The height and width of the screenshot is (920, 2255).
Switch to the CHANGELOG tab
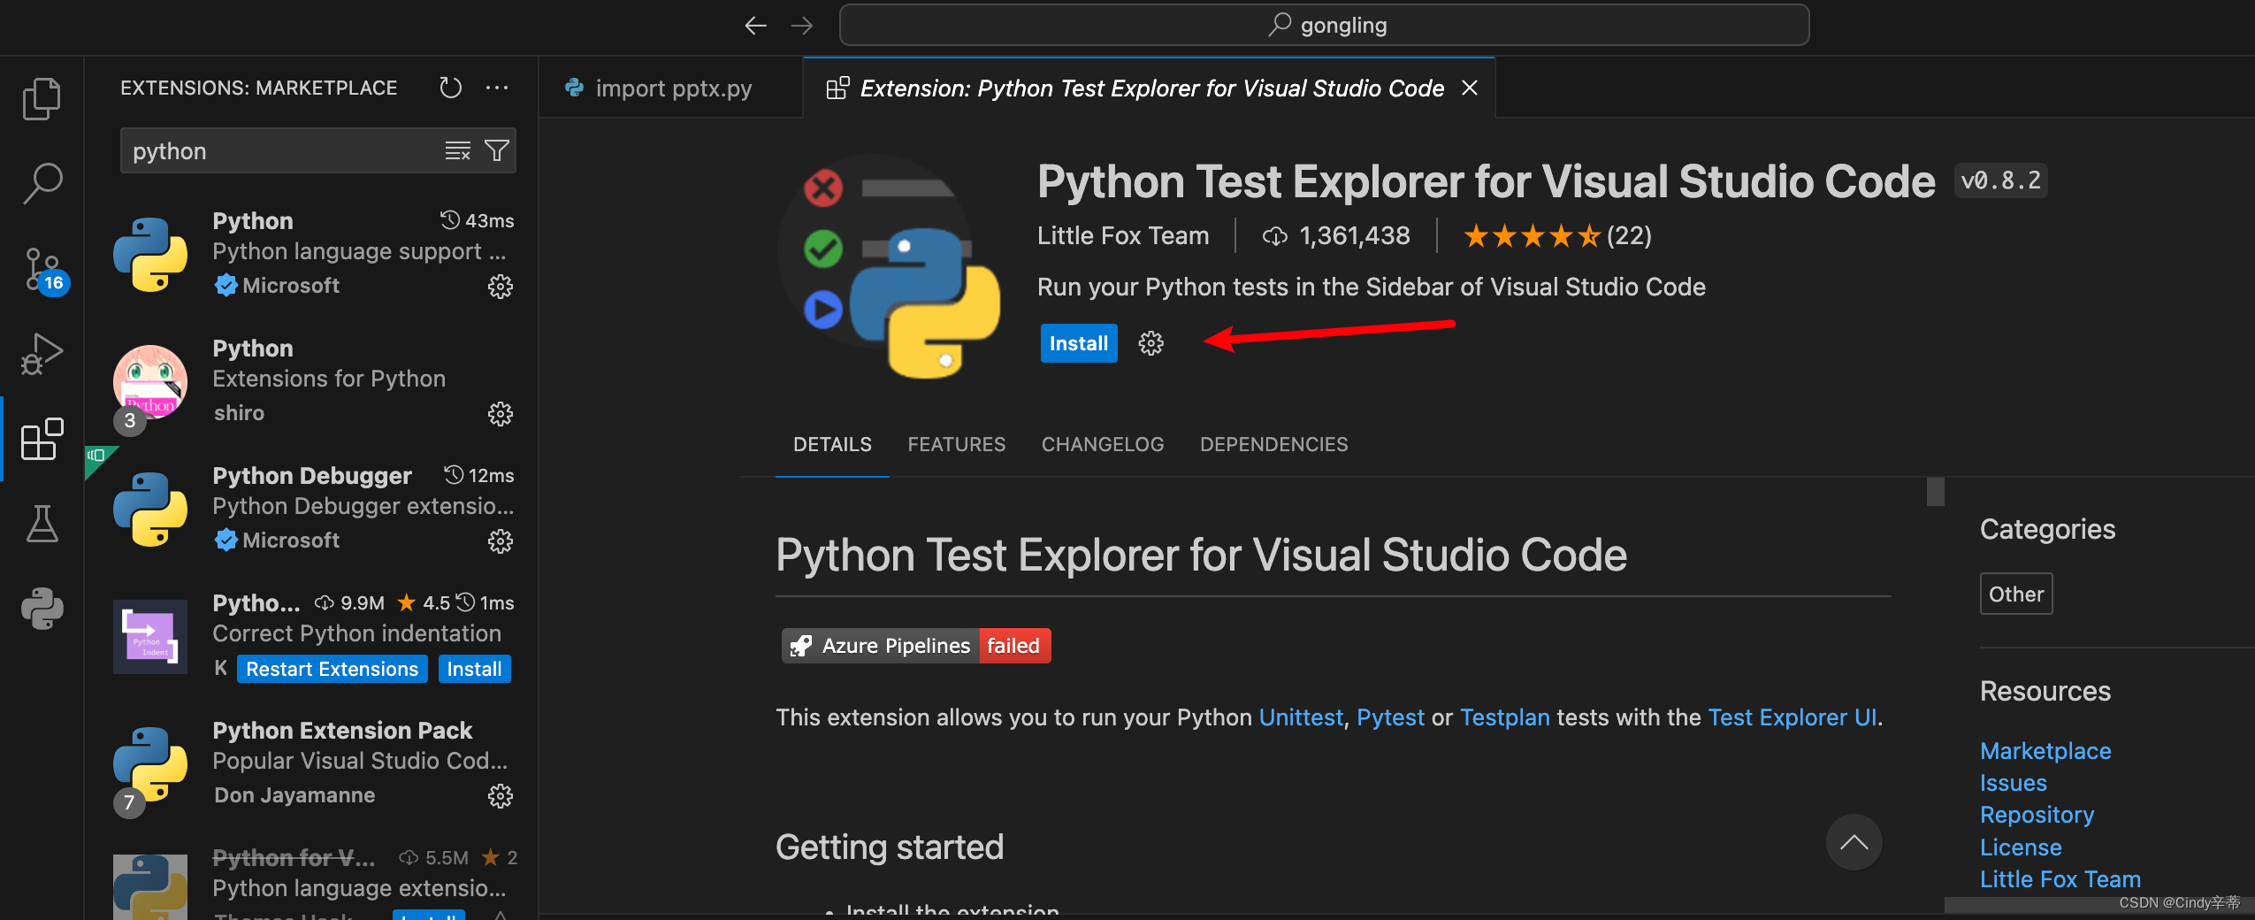[x=1102, y=444]
